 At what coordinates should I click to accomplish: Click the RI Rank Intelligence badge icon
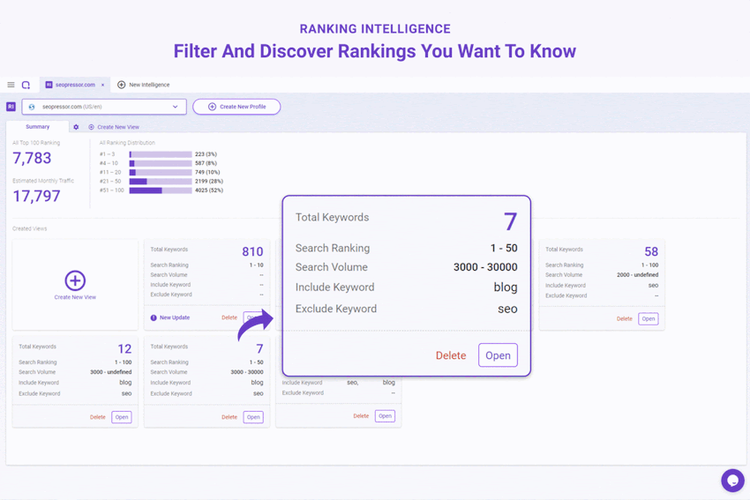(11, 107)
